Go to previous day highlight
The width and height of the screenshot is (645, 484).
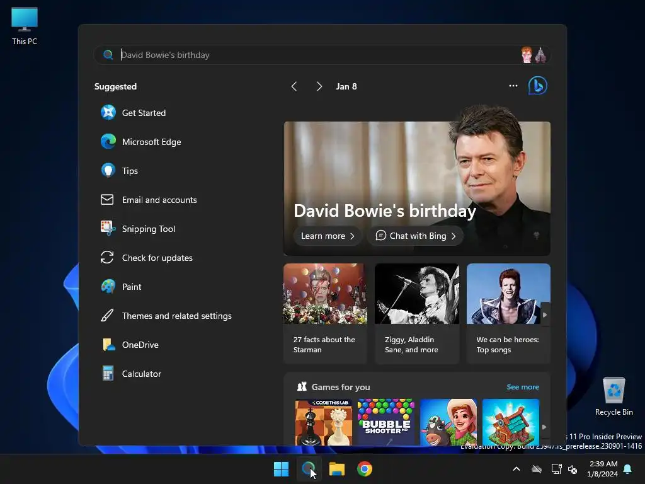click(x=294, y=86)
